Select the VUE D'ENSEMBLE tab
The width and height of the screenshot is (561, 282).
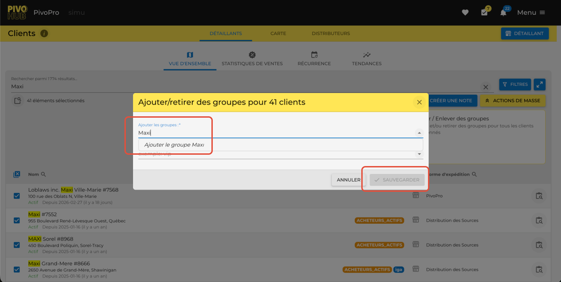coord(190,59)
